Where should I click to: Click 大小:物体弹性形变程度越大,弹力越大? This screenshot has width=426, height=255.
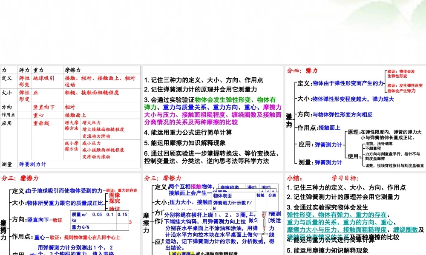click(x=345, y=99)
